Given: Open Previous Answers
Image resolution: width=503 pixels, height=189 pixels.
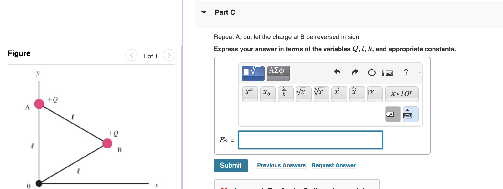Looking at the screenshot, I should tap(281, 165).
